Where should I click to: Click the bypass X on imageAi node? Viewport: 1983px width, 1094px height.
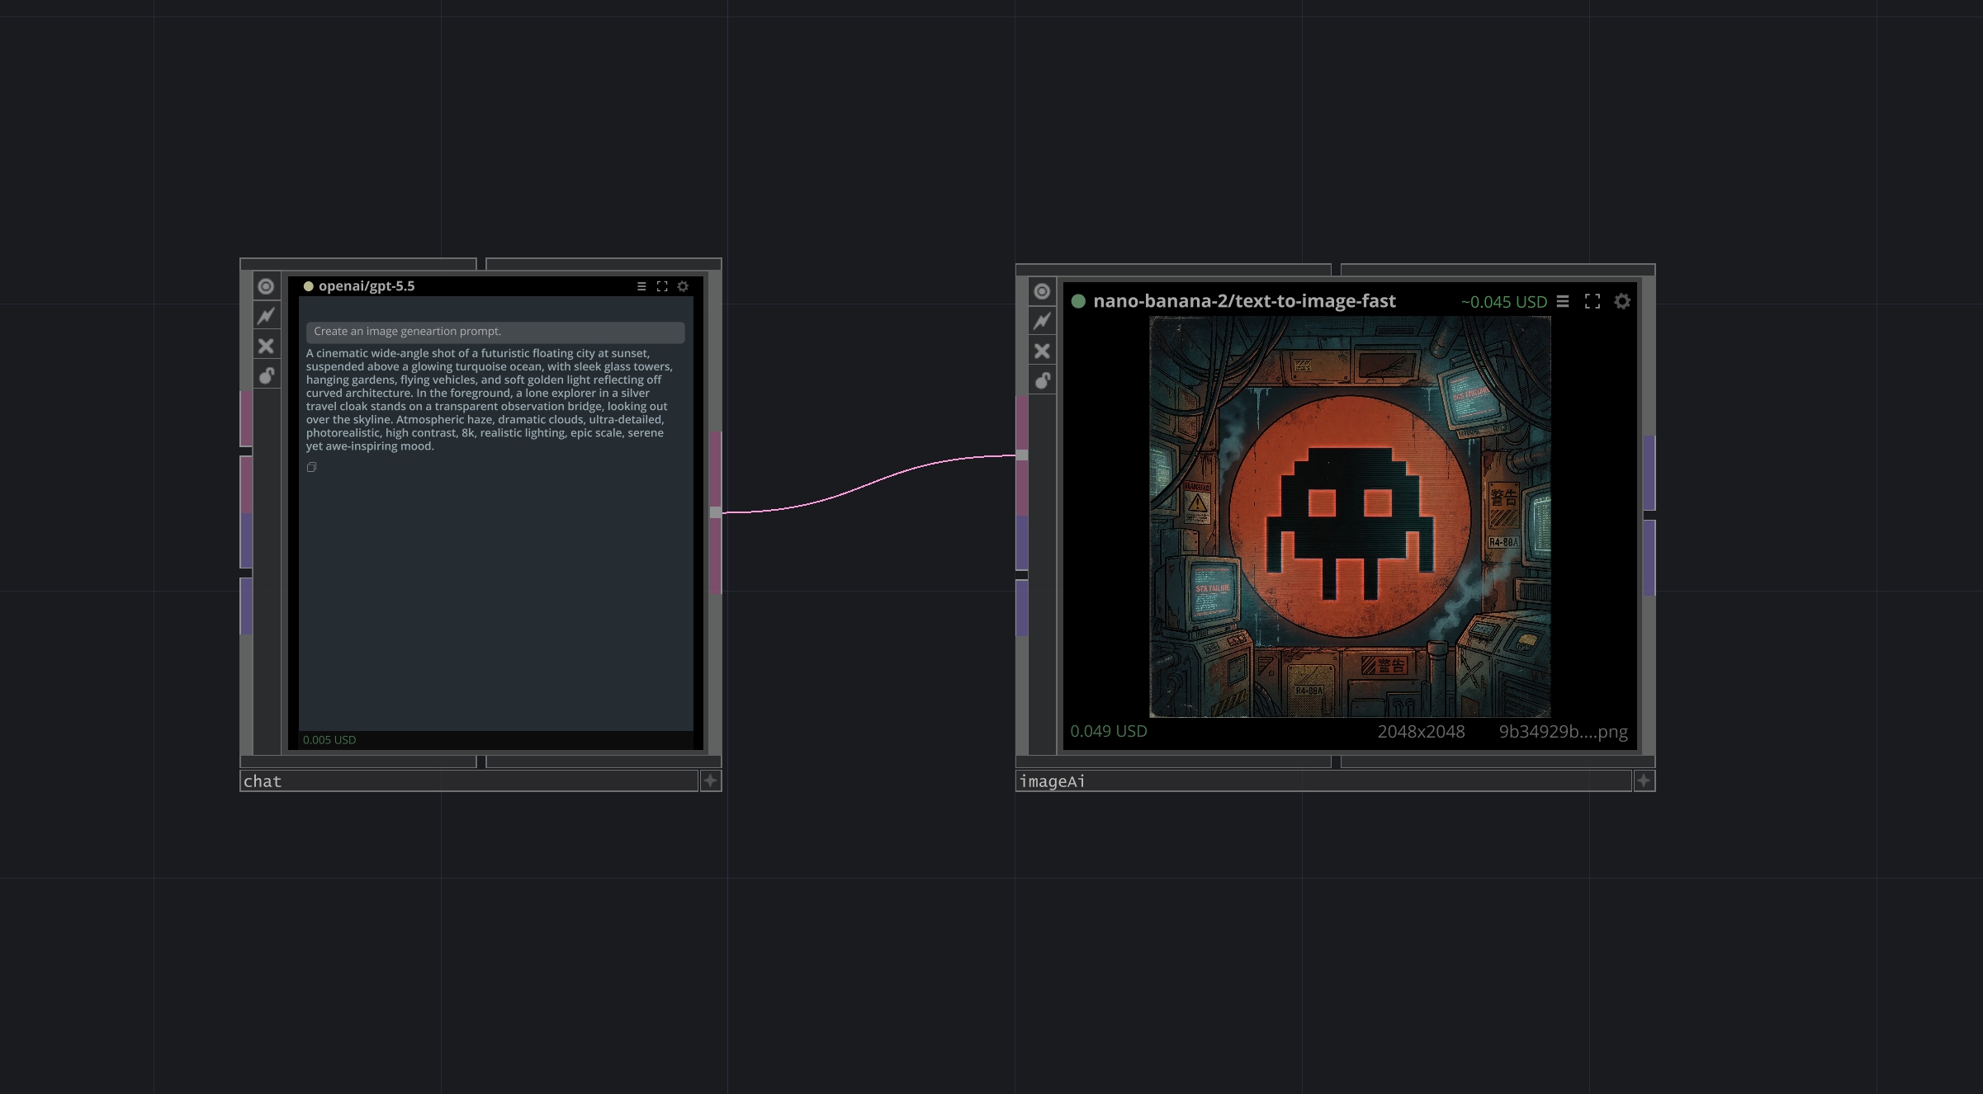[x=1043, y=351]
